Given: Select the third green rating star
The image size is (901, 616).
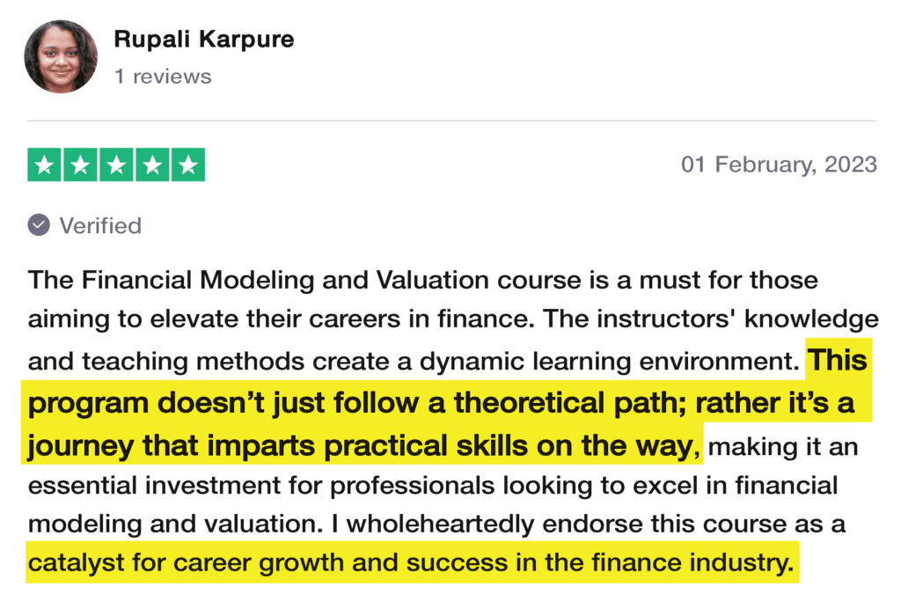Looking at the screenshot, I should point(116,165).
